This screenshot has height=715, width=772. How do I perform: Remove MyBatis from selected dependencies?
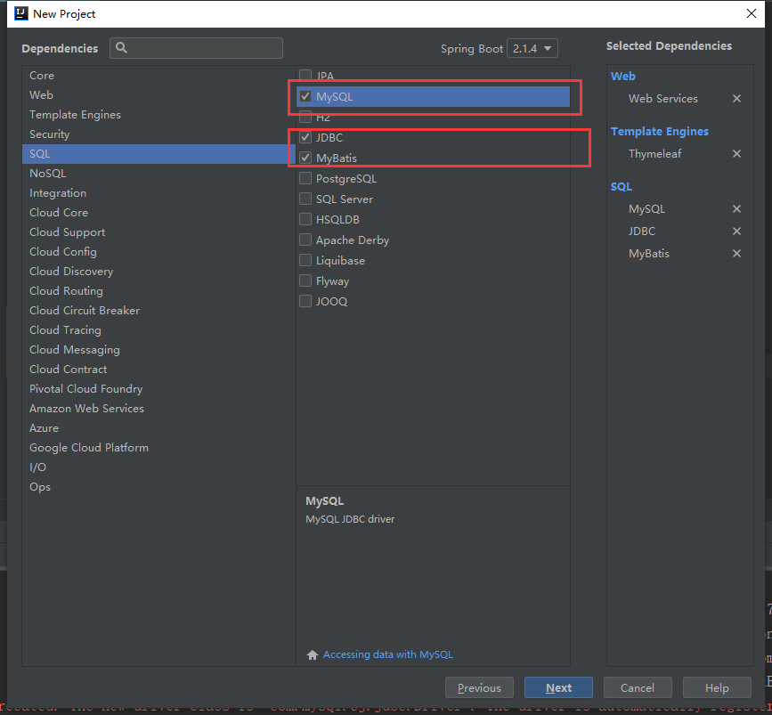[736, 254]
